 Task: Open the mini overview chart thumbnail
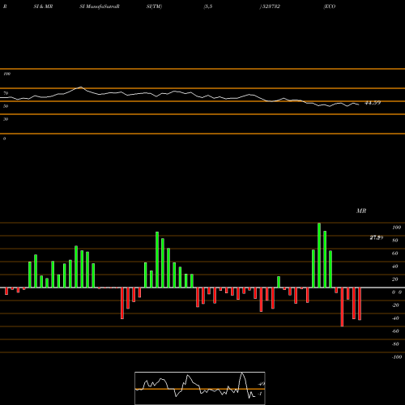200,388
